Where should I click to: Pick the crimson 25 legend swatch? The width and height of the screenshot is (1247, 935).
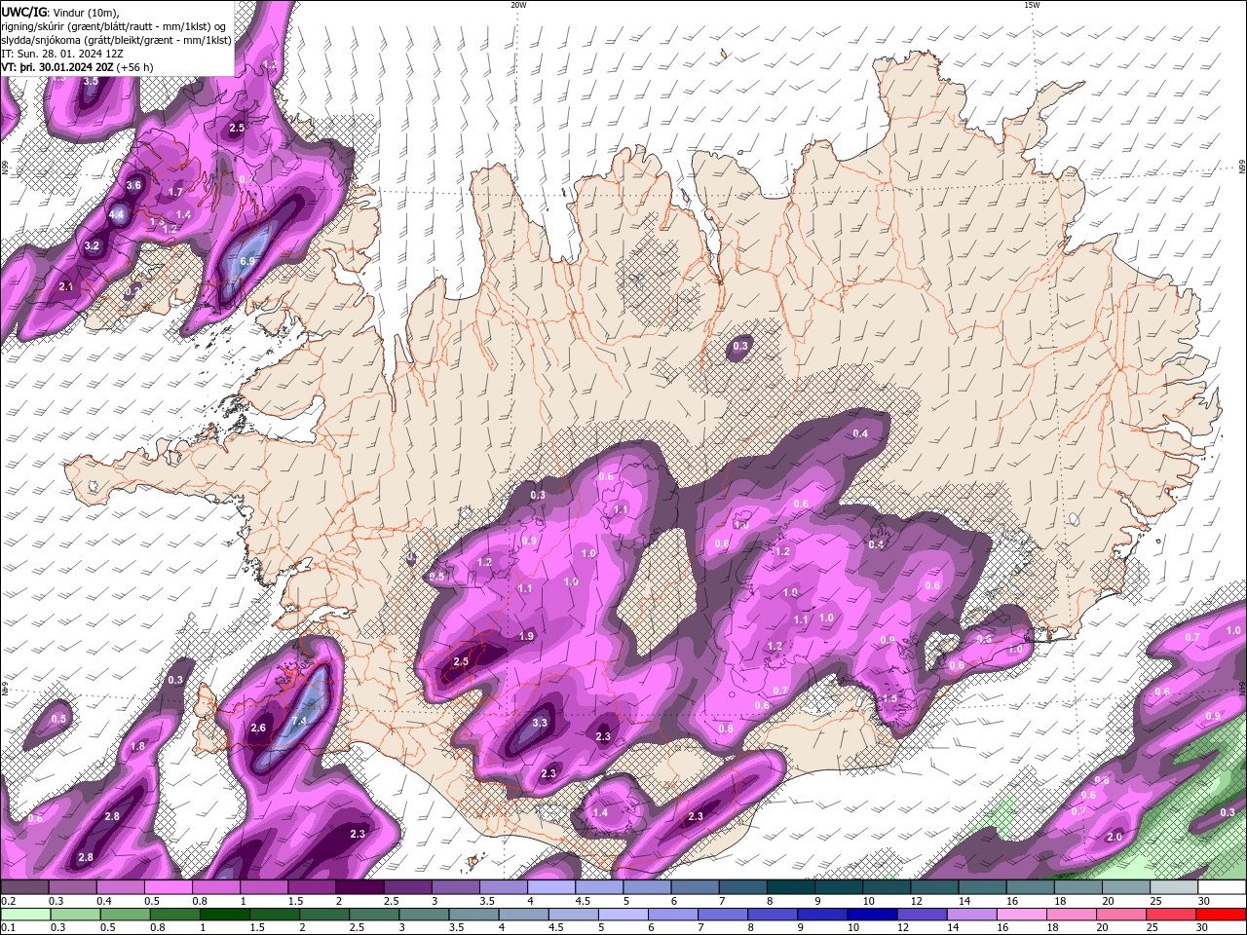pos(1172,915)
